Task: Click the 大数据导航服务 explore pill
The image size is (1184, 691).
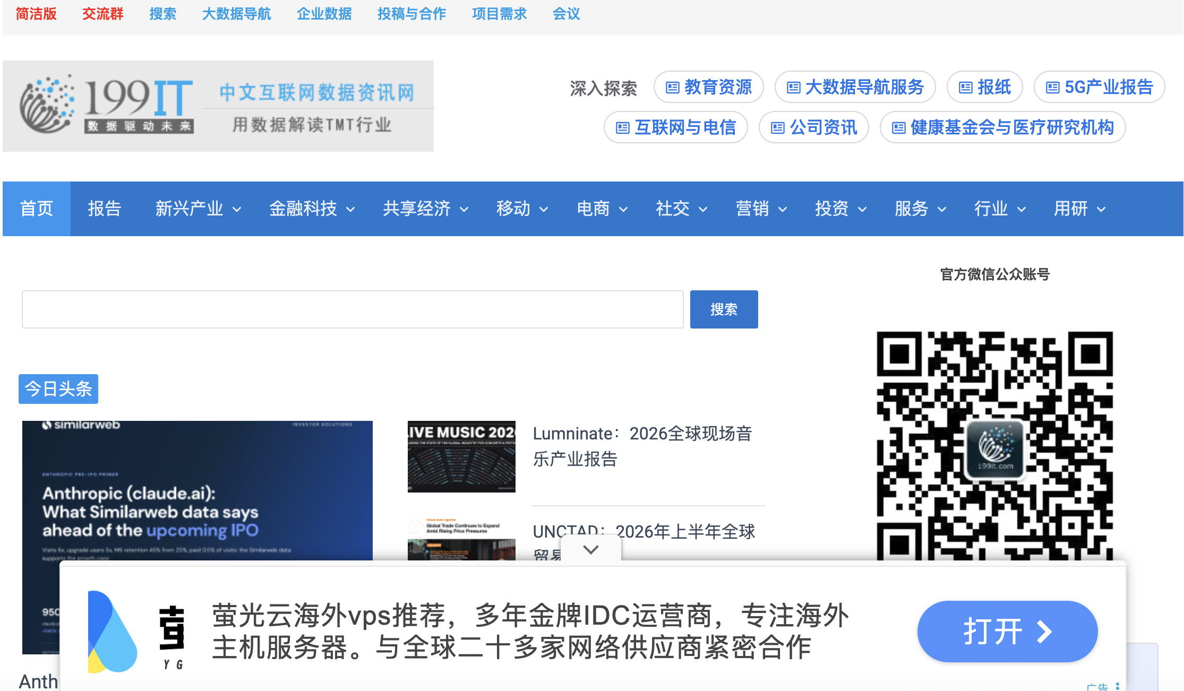Action: click(x=855, y=87)
